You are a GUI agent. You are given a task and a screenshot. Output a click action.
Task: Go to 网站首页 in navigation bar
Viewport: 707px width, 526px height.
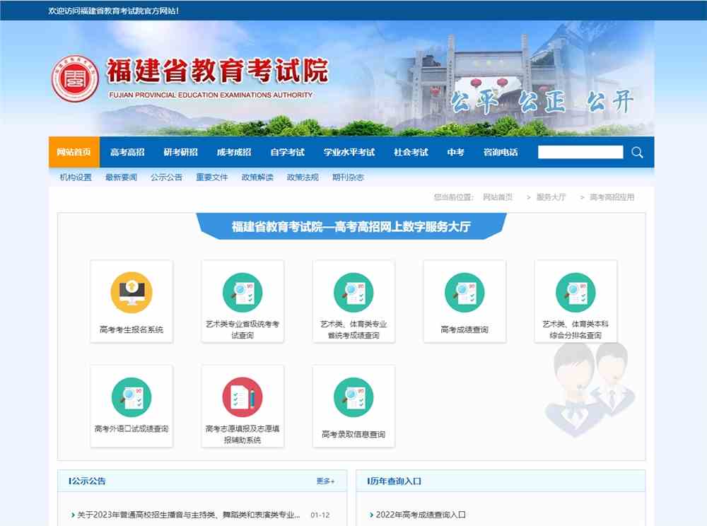pos(74,152)
